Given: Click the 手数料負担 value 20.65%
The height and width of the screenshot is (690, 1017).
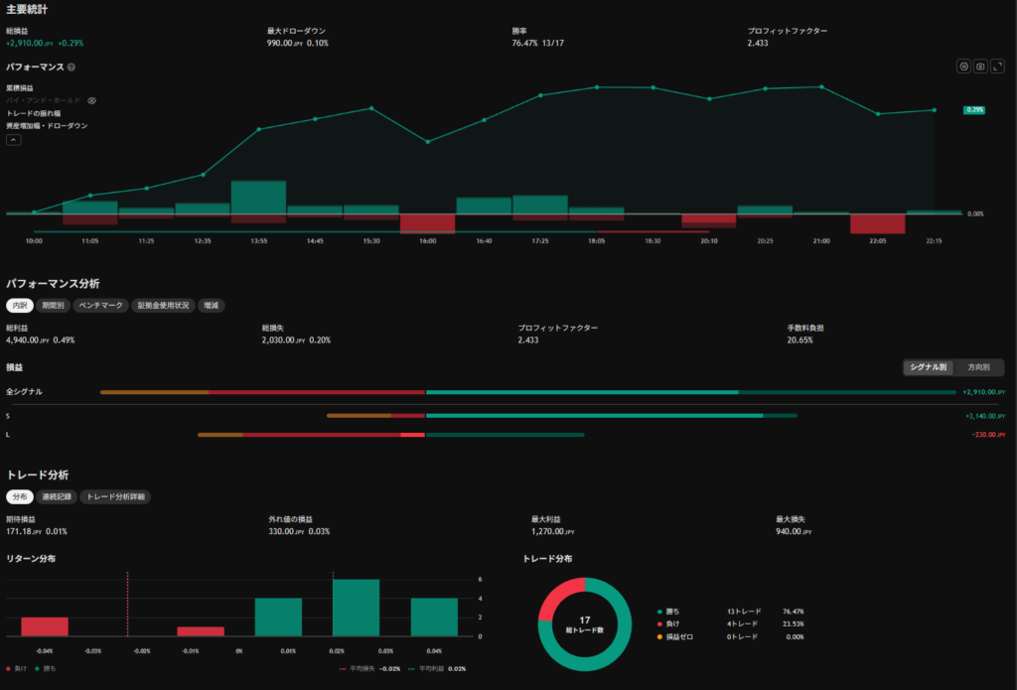Looking at the screenshot, I should 799,340.
